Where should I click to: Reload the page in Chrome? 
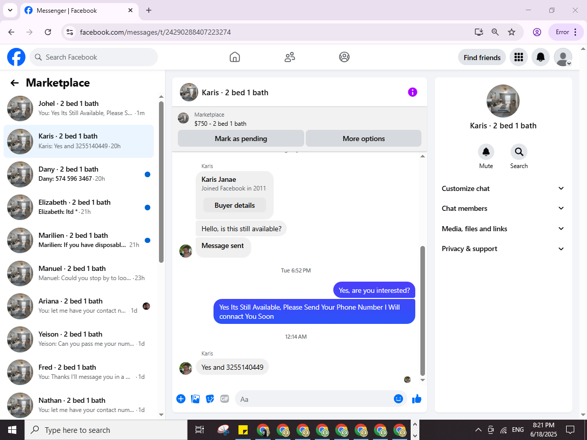48,32
